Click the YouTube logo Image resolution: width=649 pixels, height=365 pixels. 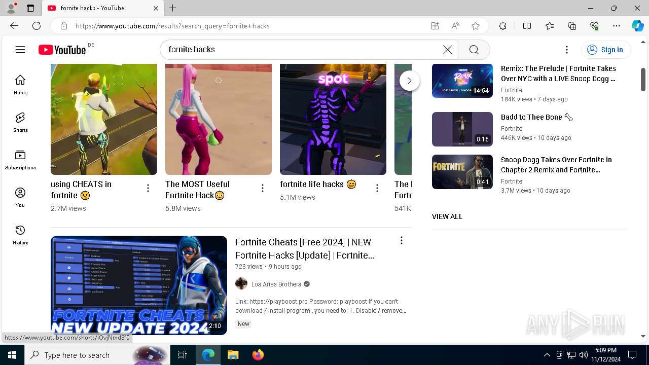tap(62, 50)
